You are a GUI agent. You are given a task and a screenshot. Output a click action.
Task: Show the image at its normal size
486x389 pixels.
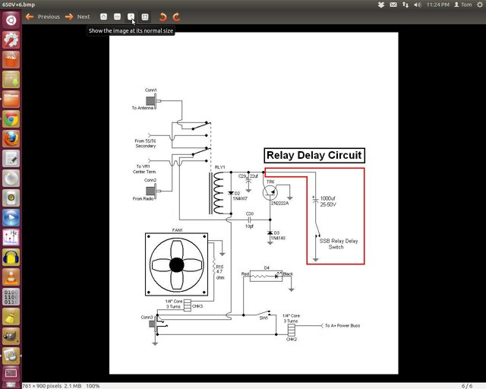[131, 16]
